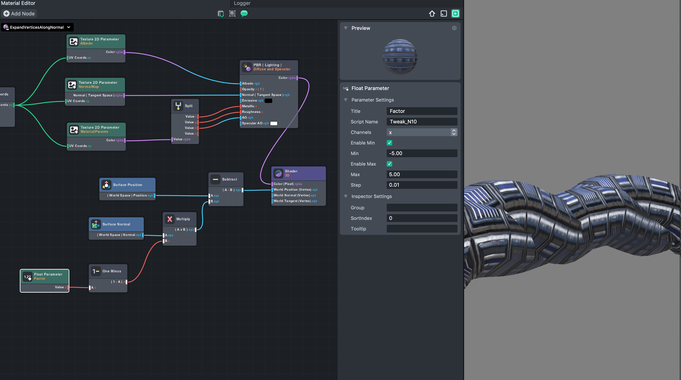
Task: Click the green play panel icon
Action: pyautogui.click(x=455, y=13)
